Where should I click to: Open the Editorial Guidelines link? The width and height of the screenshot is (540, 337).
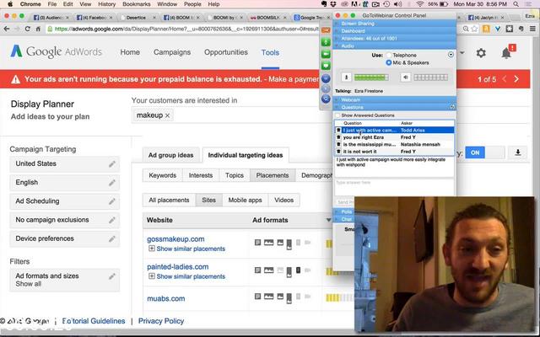94,321
